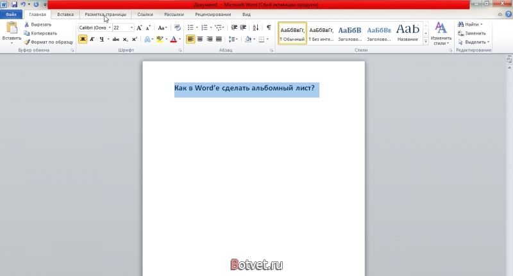Click the Paste (Вставить) clipboard icon
The image size is (513, 276).
[x=12, y=28]
